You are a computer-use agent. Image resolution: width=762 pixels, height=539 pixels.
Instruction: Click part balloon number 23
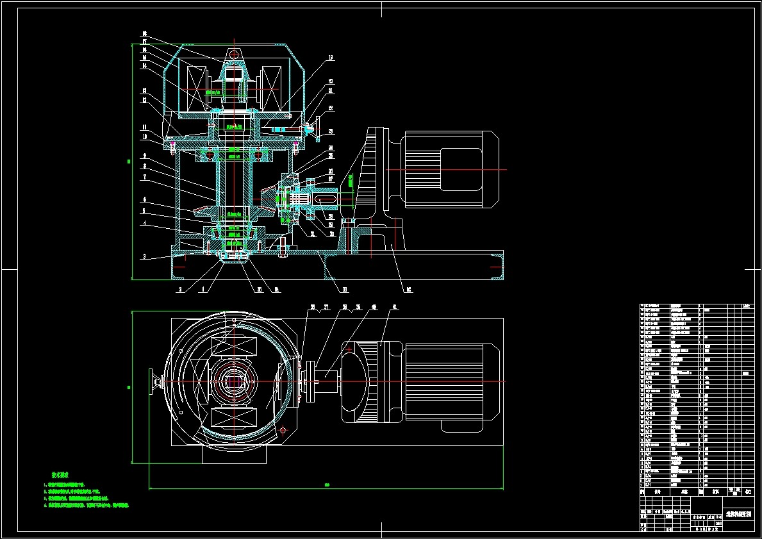331,131
